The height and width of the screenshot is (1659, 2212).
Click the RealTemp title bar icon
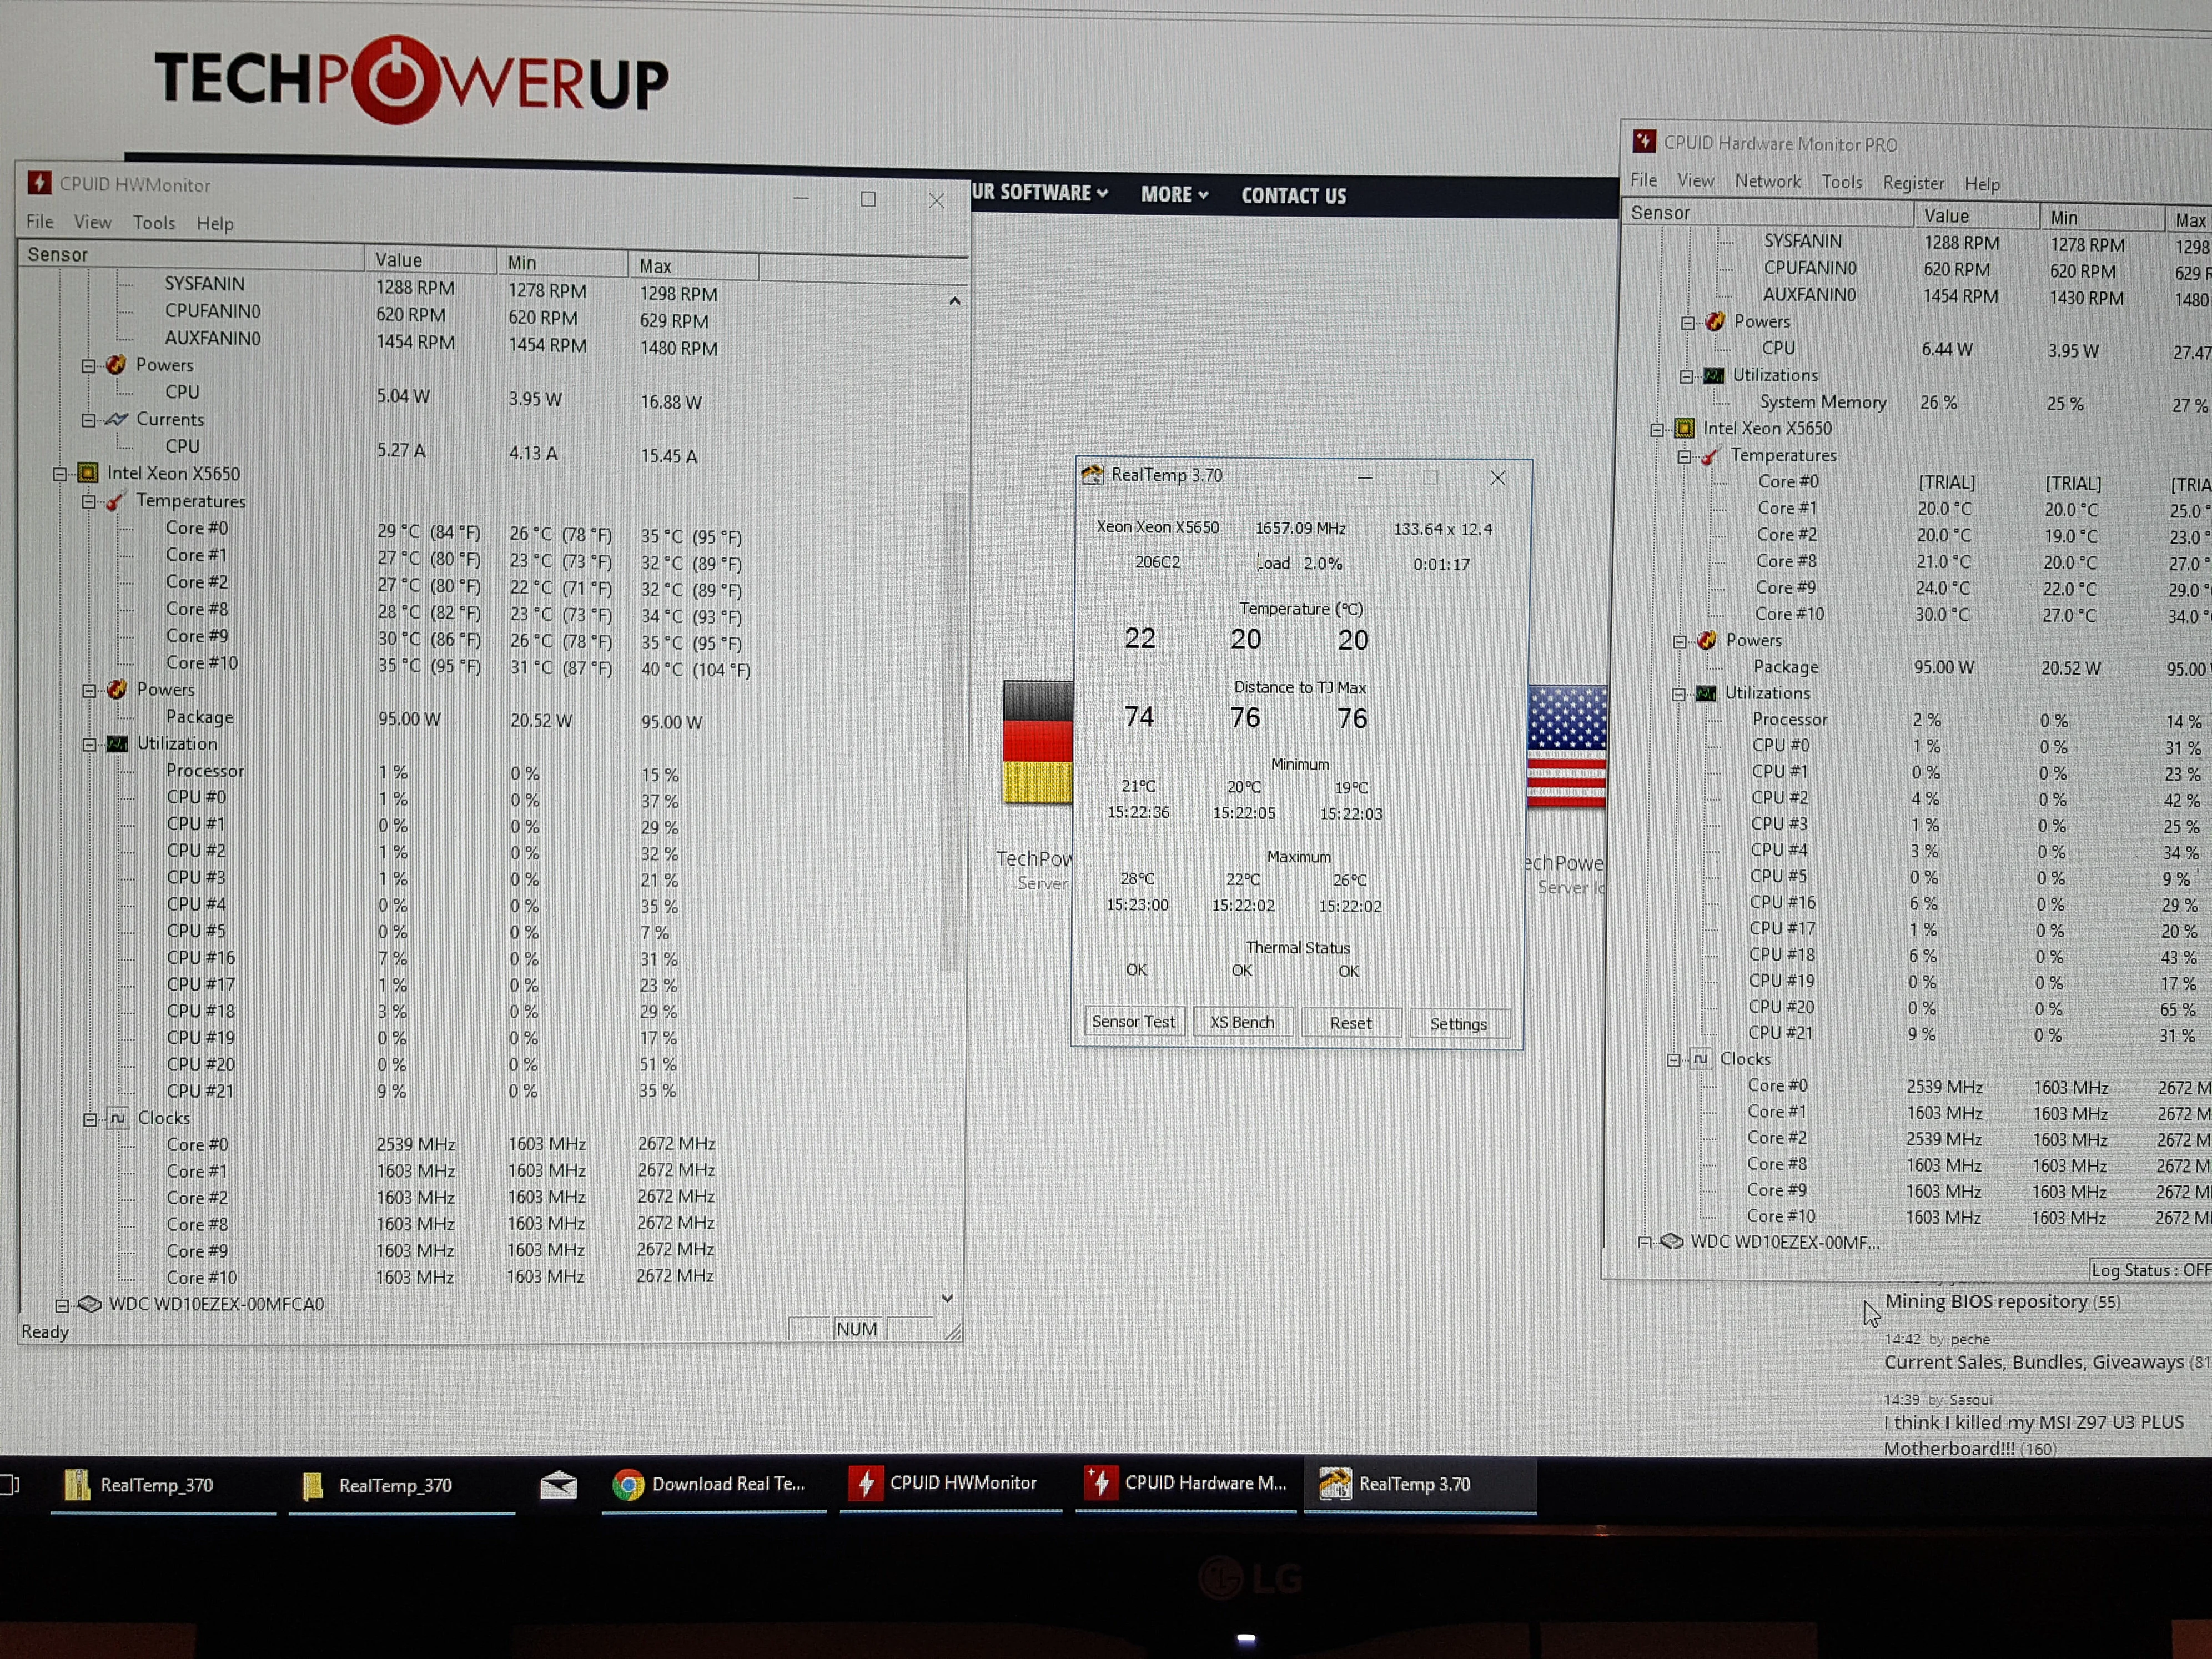coord(1093,475)
